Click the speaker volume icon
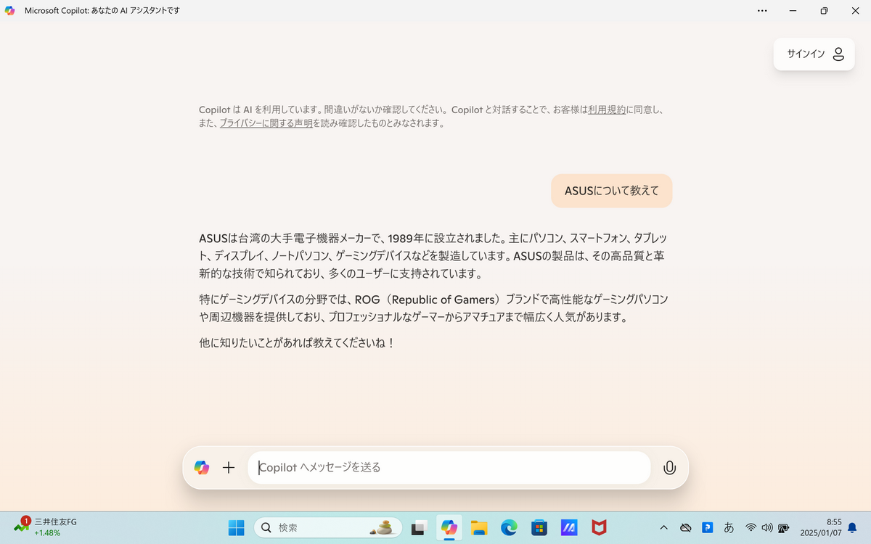871x544 pixels. [x=767, y=528]
